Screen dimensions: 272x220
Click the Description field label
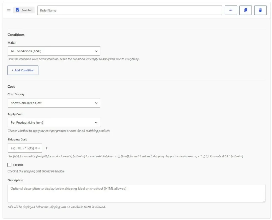click(15, 180)
